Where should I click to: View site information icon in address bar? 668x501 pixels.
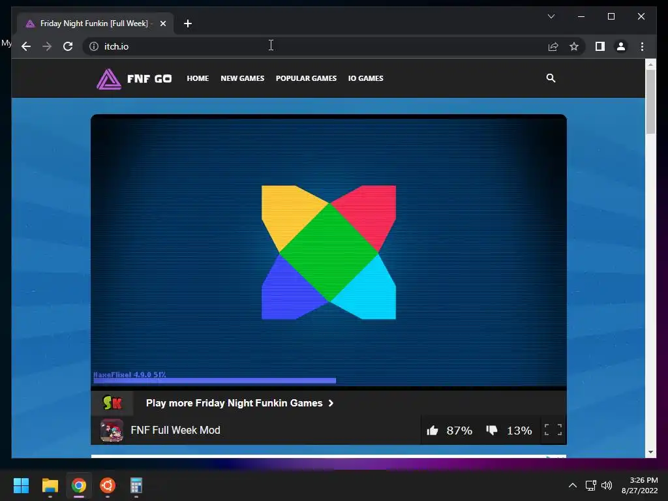[x=94, y=46]
